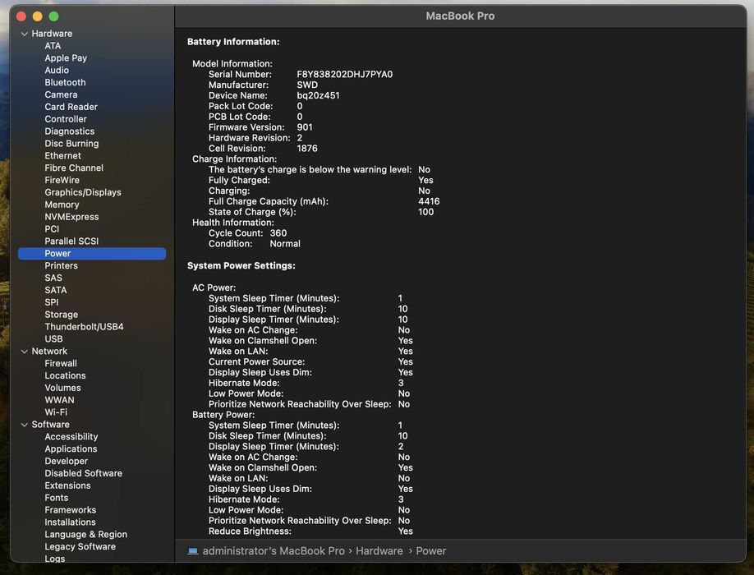Click the Firmware Version value 901

coord(305,127)
